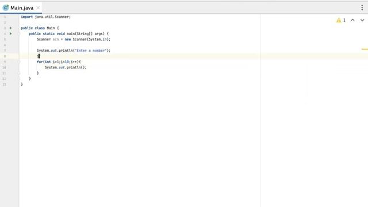Screen dimensions: 368x207
Task: Select the Main.java editor tab
Action: pos(21,7)
